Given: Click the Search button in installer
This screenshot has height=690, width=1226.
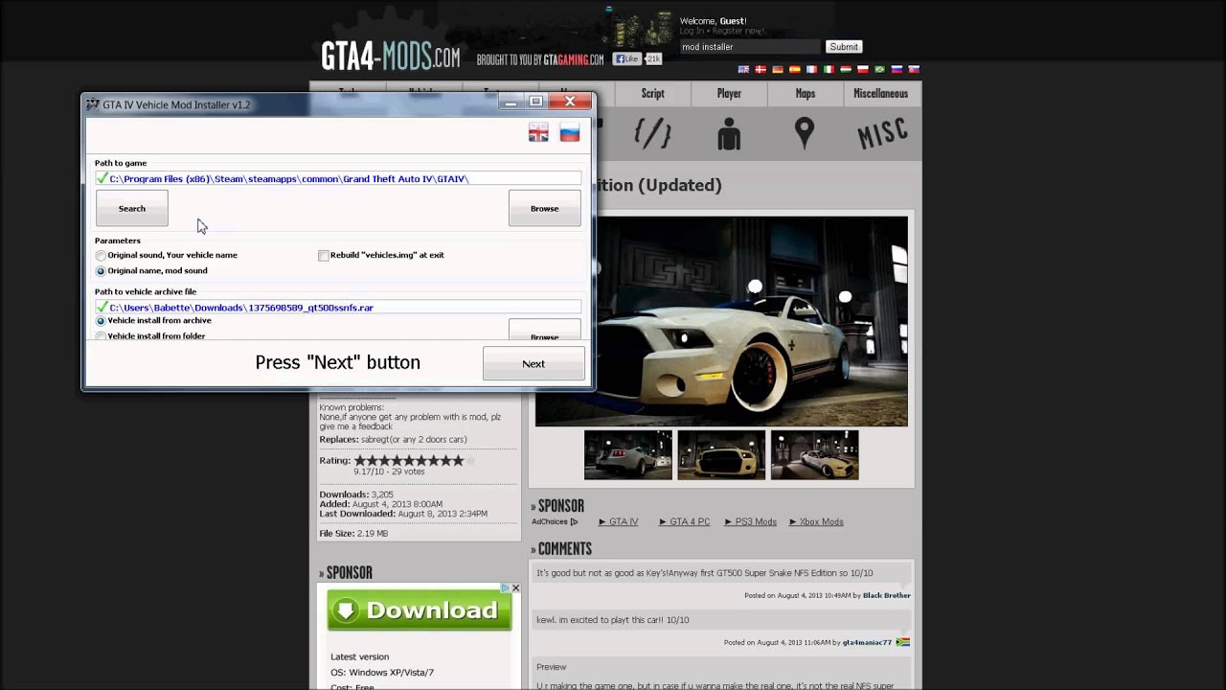Looking at the screenshot, I should pos(132,208).
